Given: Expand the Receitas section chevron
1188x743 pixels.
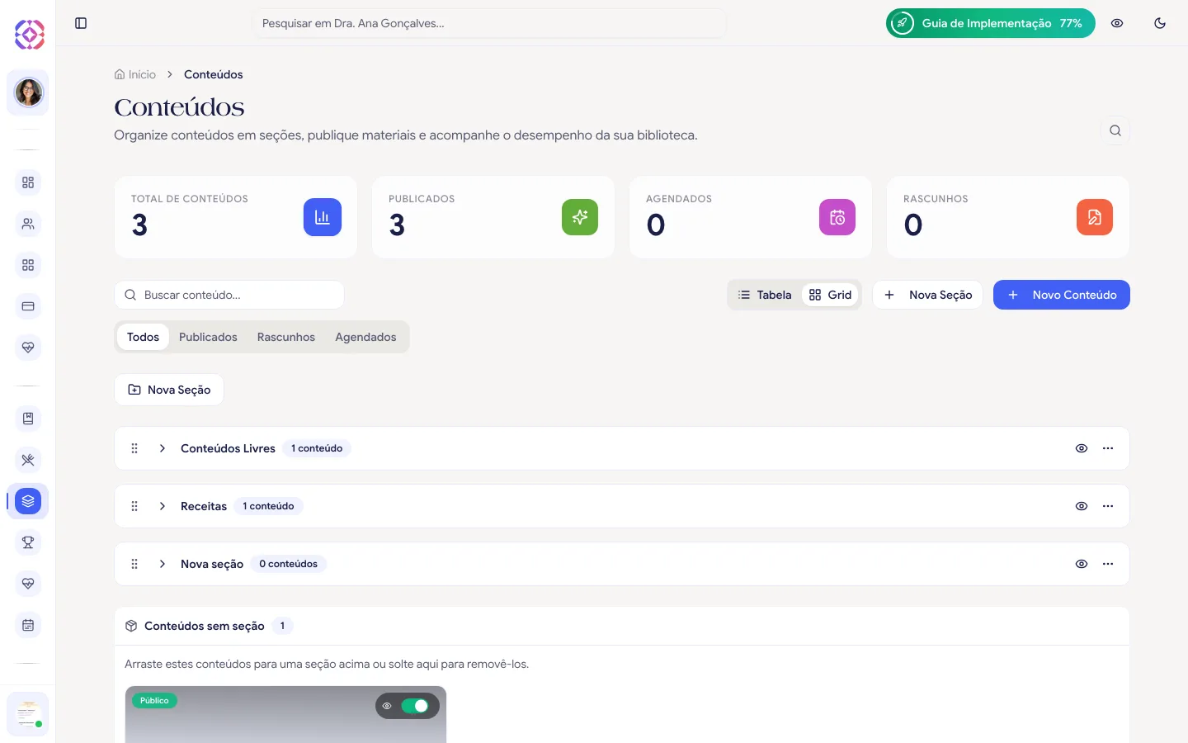Looking at the screenshot, I should tap(163, 506).
